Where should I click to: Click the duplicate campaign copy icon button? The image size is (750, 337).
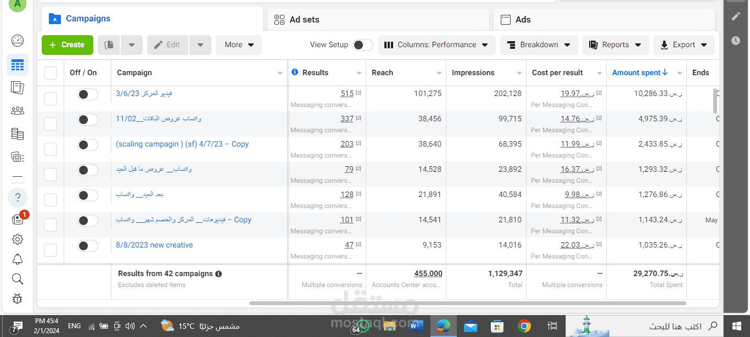click(109, 45)
